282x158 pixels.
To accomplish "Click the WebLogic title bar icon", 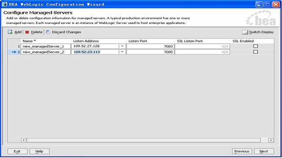I will (x=4, y=4).
